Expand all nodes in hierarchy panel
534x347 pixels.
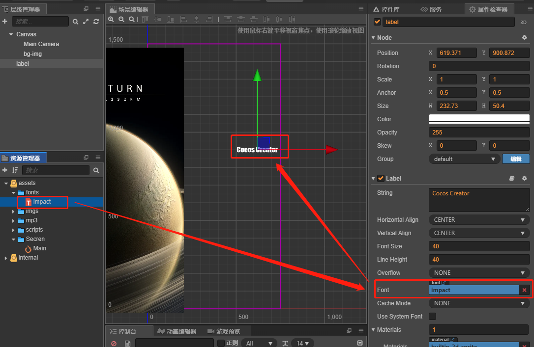click(x=86, y=22)
